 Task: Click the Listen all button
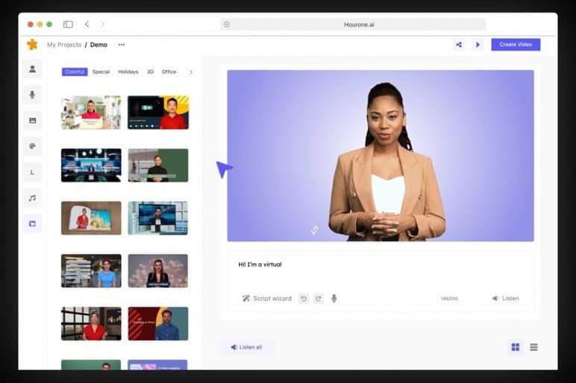click(x=246, y=347)
